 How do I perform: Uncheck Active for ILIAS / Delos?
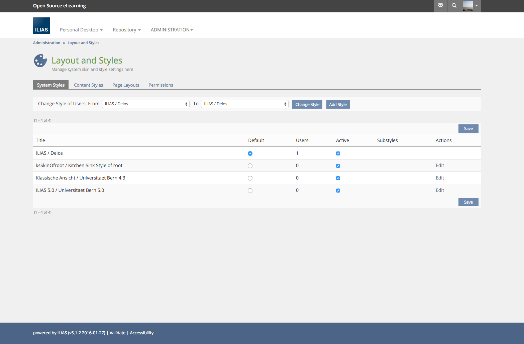(x=338, y=153)
